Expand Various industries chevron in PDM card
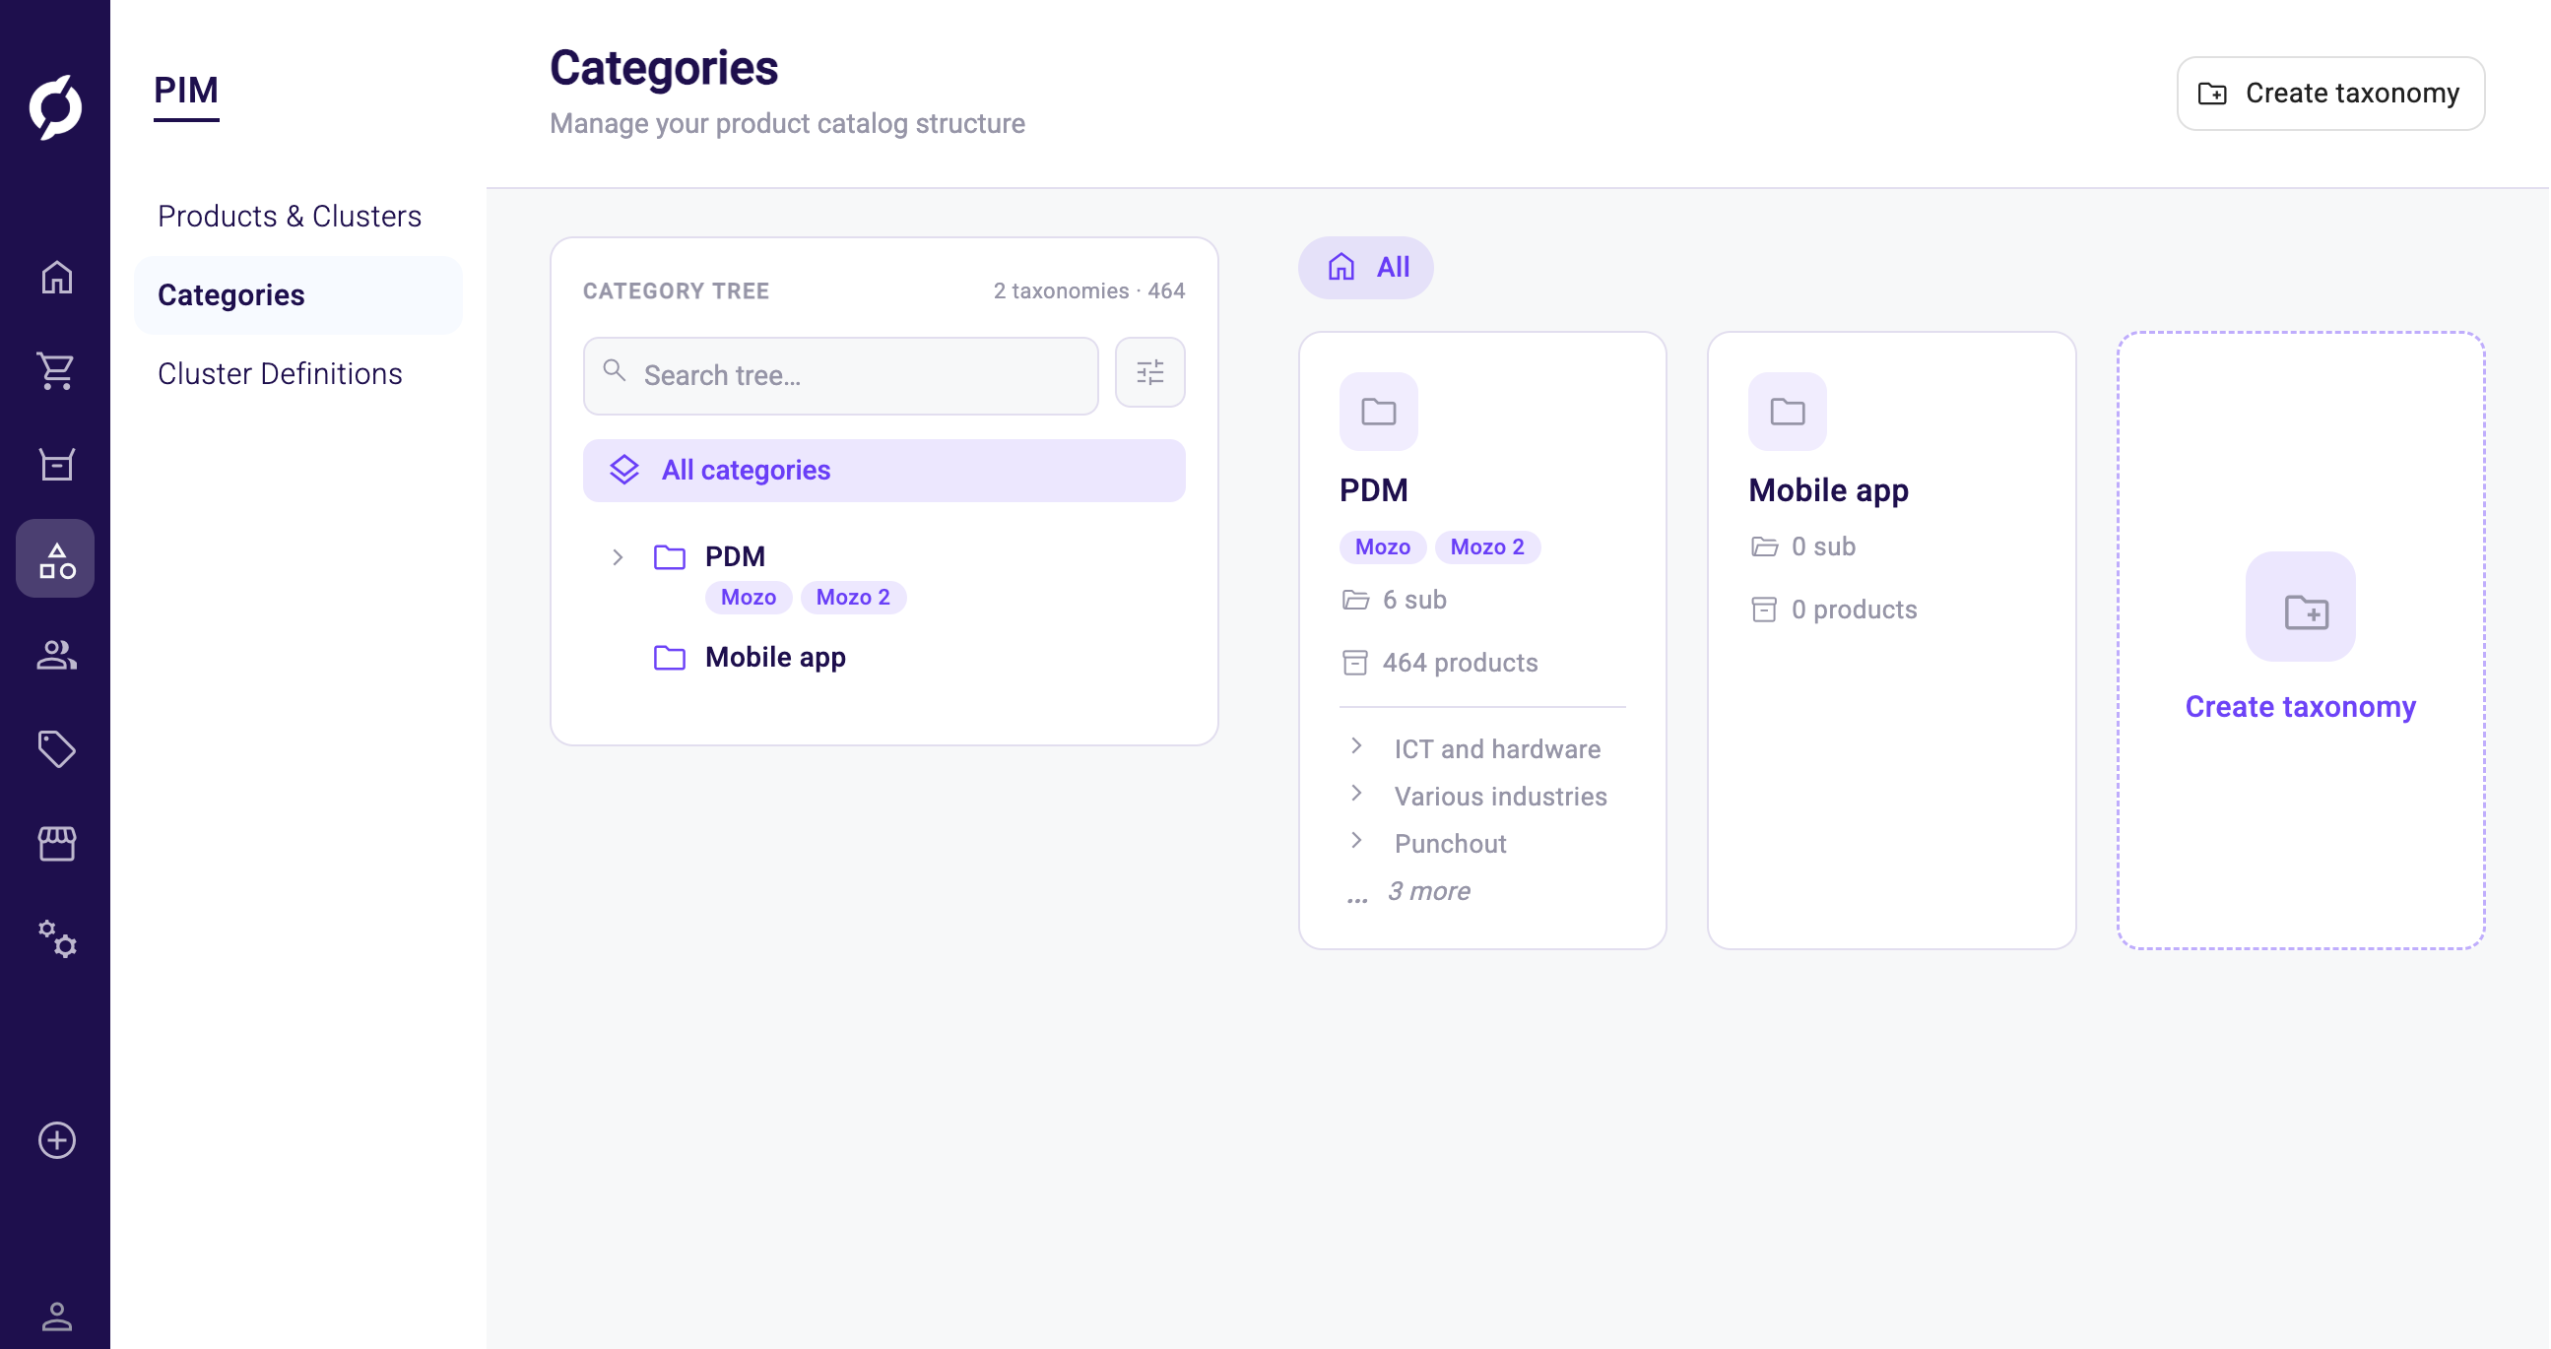2551x1349 pixels. (1356, 793)
